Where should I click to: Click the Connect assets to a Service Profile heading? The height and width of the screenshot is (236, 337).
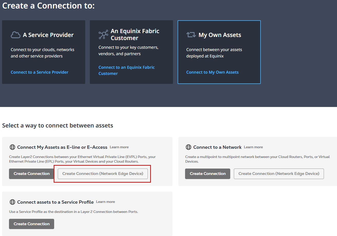pyautogui.click(x=55, y=202)
